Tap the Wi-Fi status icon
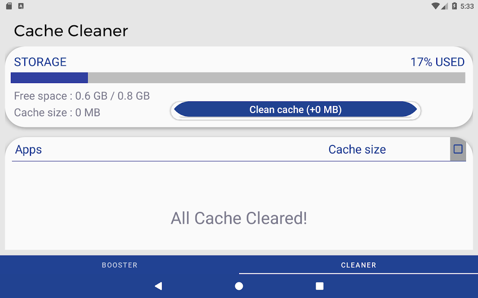478x298 pixels. [435, 6]
